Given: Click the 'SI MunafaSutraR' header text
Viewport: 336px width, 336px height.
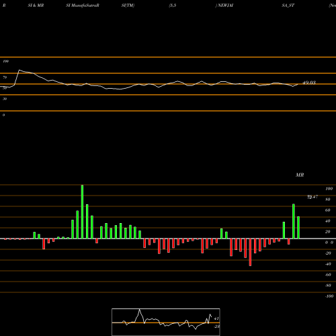Looking at the screenshot, I should 83,5.
